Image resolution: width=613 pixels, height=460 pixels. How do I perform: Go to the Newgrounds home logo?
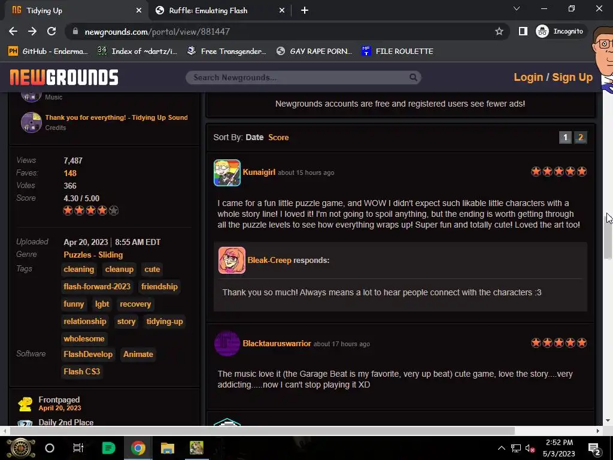pos(64,77)
